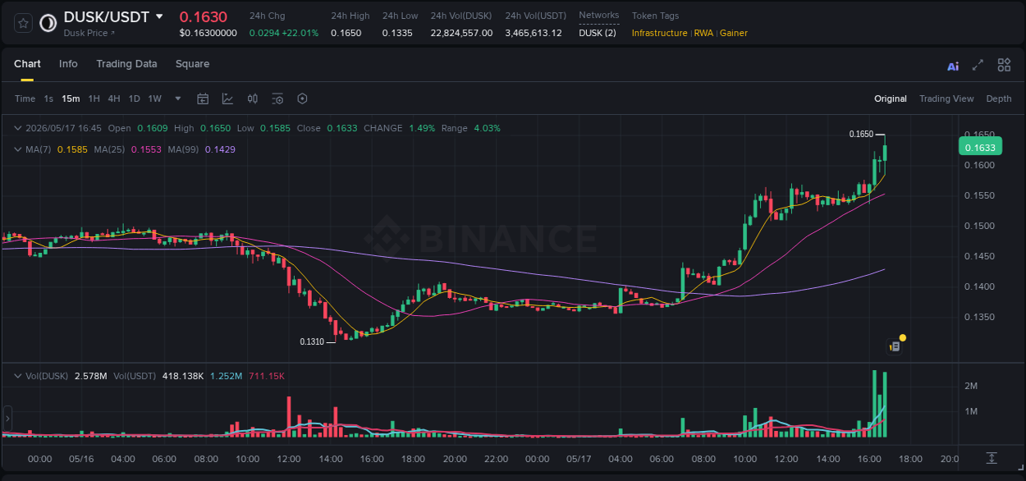The image size is (1026, 481).
Task: Click the 24h Vol(DUSK) value 22,824,557.00
Action: [461, 33]
